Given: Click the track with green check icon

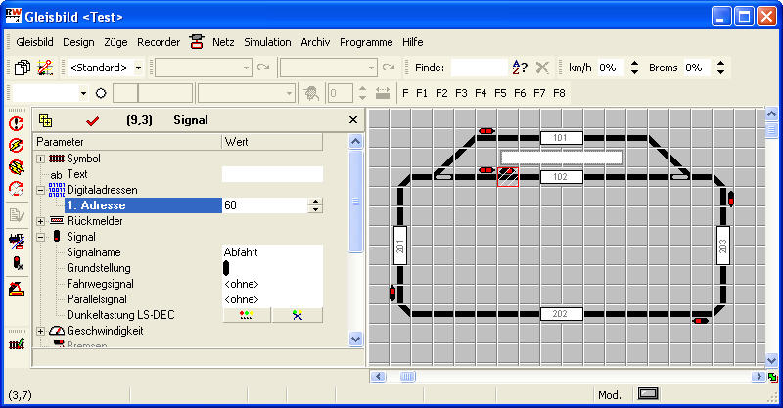Looking at the screenshot, I should point(17,343).
